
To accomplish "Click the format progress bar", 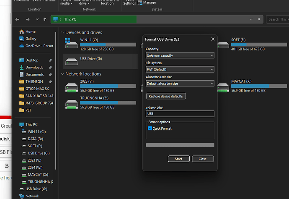I will coord(180,145).
